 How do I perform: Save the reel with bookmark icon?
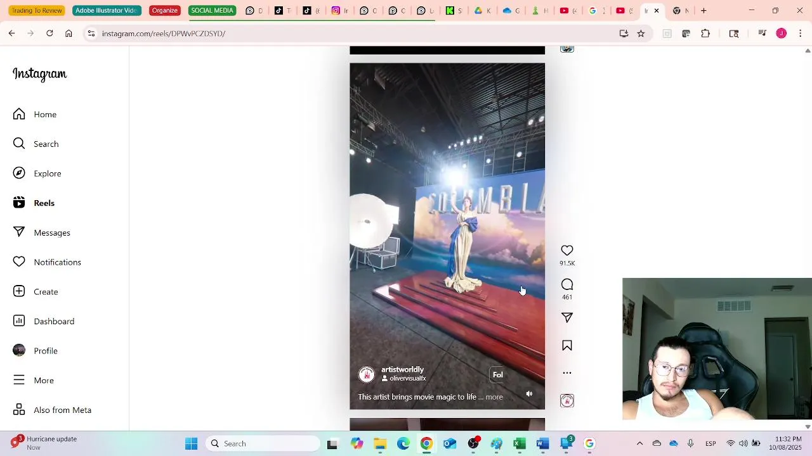567,345
